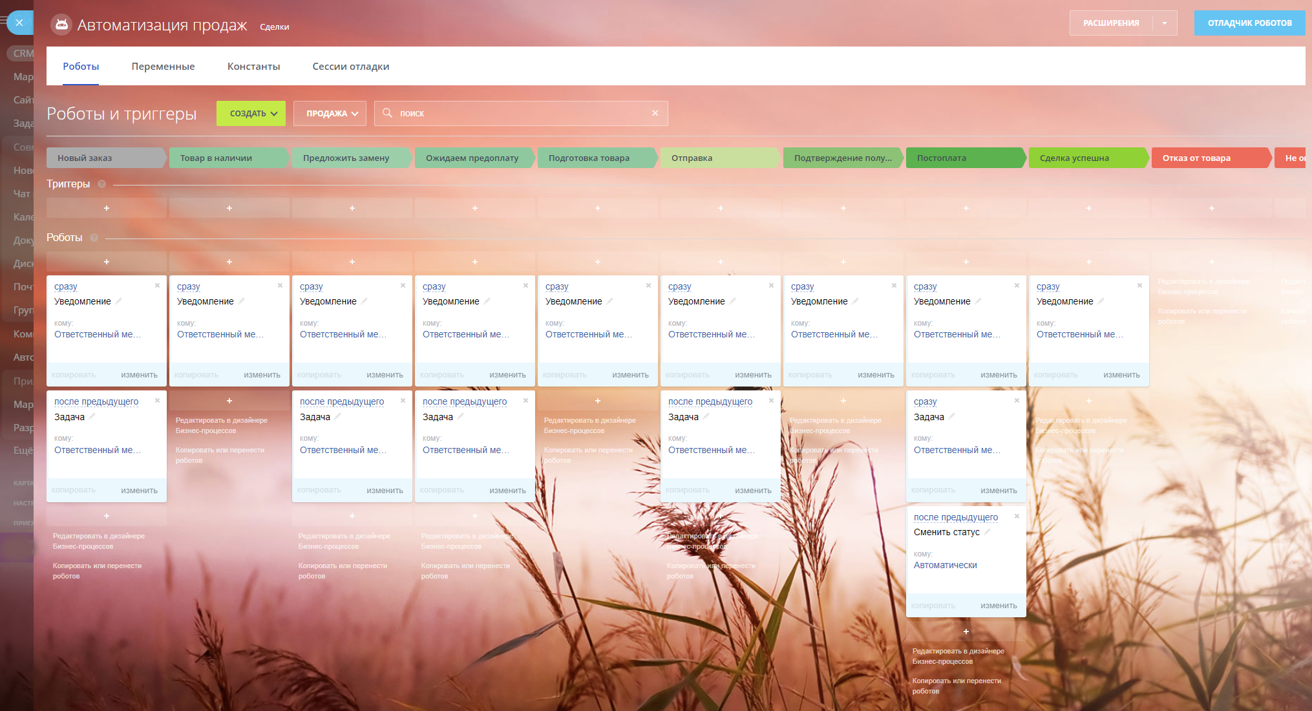Click изменить on the Сменить статус robot
Viewport: 1312px width, 711px height.
point(998,606)
